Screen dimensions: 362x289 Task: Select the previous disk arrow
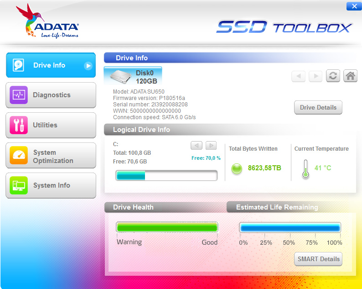[x=298, y=76]
